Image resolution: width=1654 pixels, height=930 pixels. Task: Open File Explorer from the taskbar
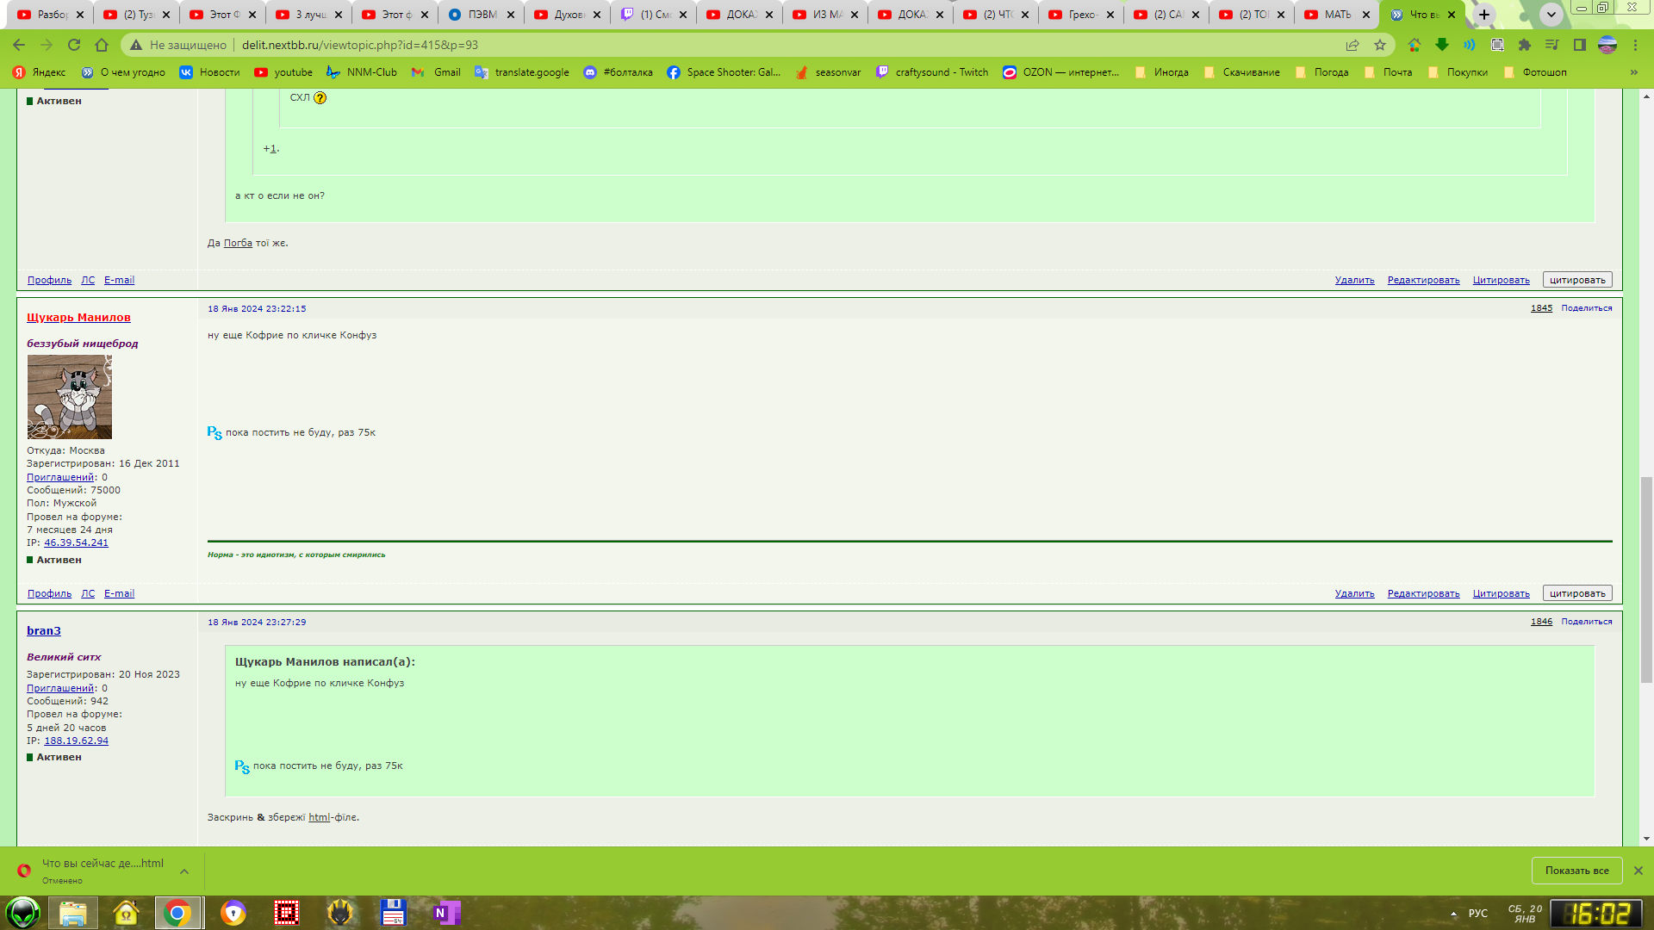(72, 913)
